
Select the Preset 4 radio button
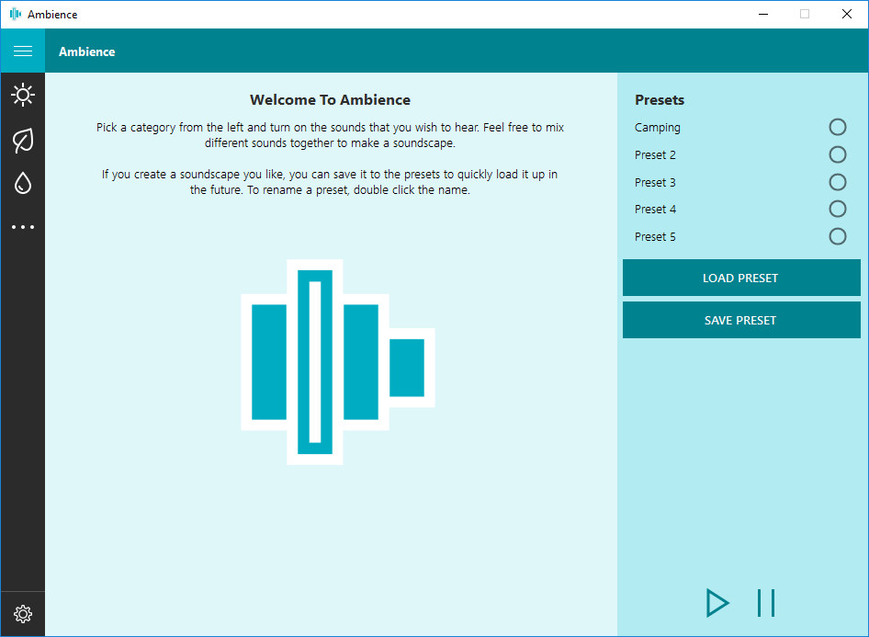click(x=837, y=209)
